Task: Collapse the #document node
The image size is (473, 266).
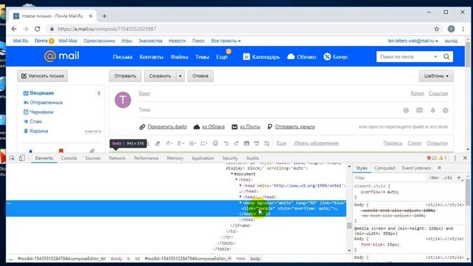Action: [x=232, y=174]
